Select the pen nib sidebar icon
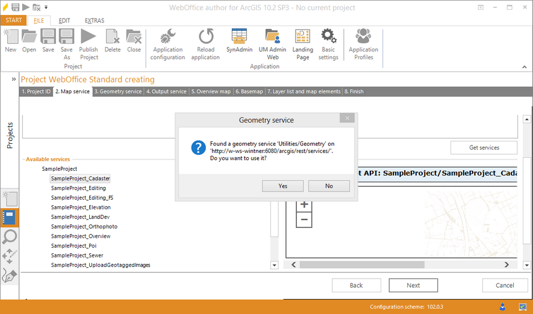Screen dimensions: 533x314 (9, 276)
